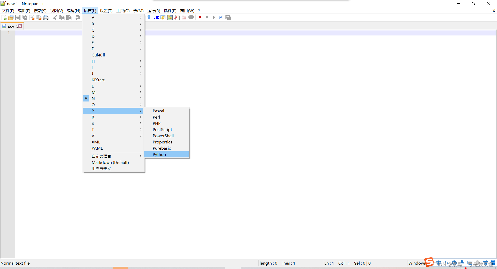The height and width of the screenshot is (269, 497).
Task: Select Properties in the language submenu
Action: (166, 142)
